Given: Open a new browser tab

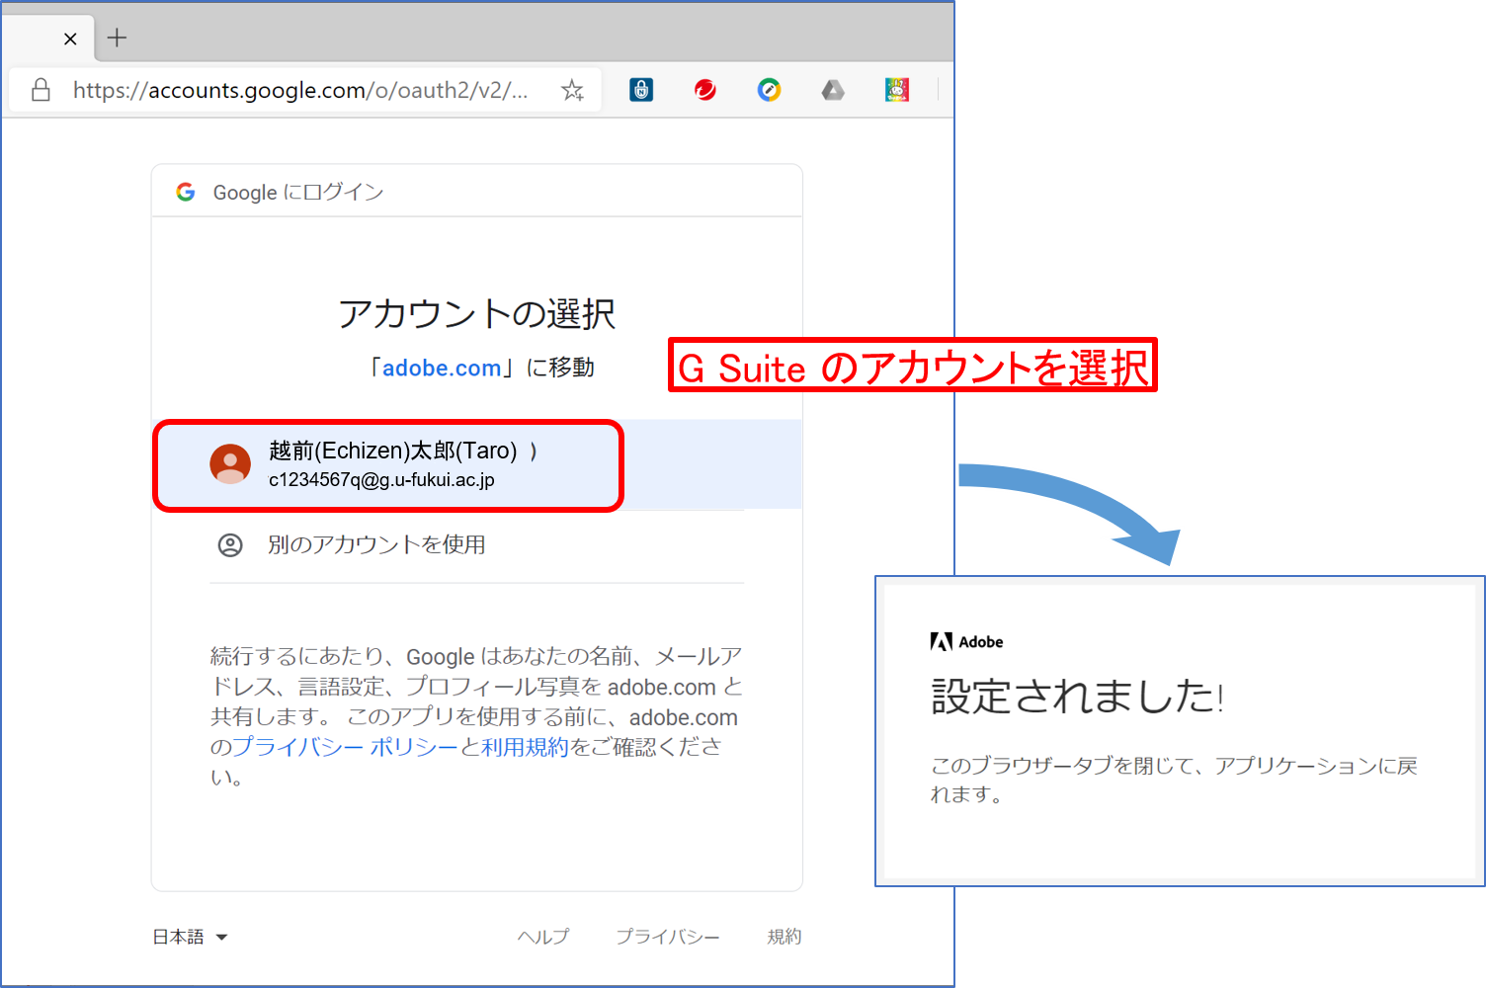Looking at the screenshot, I should coord(117,38).
